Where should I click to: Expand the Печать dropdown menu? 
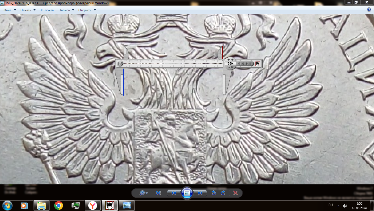28,10
